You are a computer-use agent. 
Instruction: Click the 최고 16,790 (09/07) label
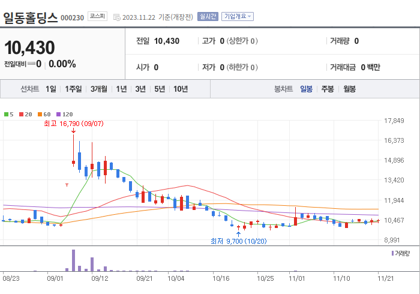coord(74,124)
